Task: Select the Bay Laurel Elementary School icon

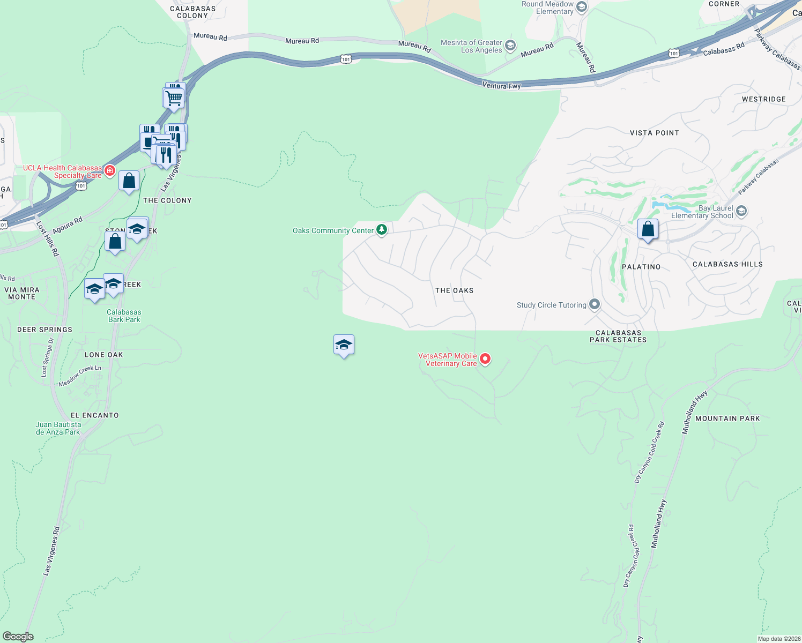Action: pyautogui.click(x=741, y=211)
